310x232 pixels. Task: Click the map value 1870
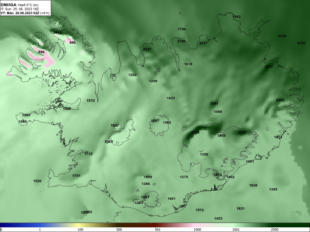click(x=218, y=175)
